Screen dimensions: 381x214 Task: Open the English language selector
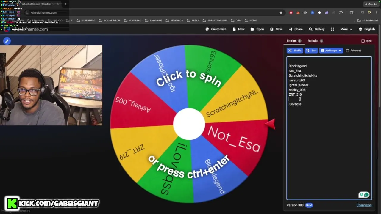pos(367,29)
